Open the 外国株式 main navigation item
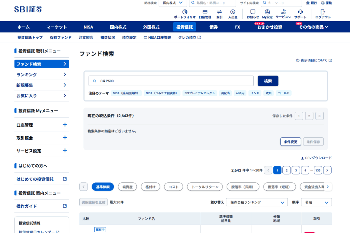The width and height of the screenshot is (350, 233). (151, 27)
